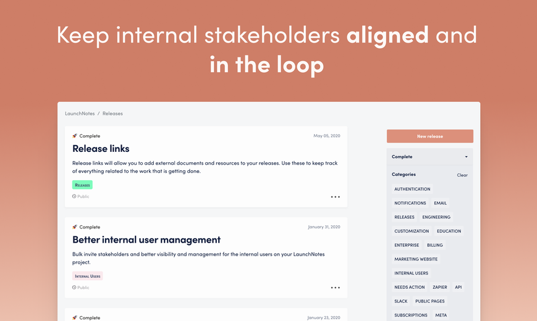The height and width of the screenshot is (321, 537).
Task: Clear the category filters
Action: [462, 175]
